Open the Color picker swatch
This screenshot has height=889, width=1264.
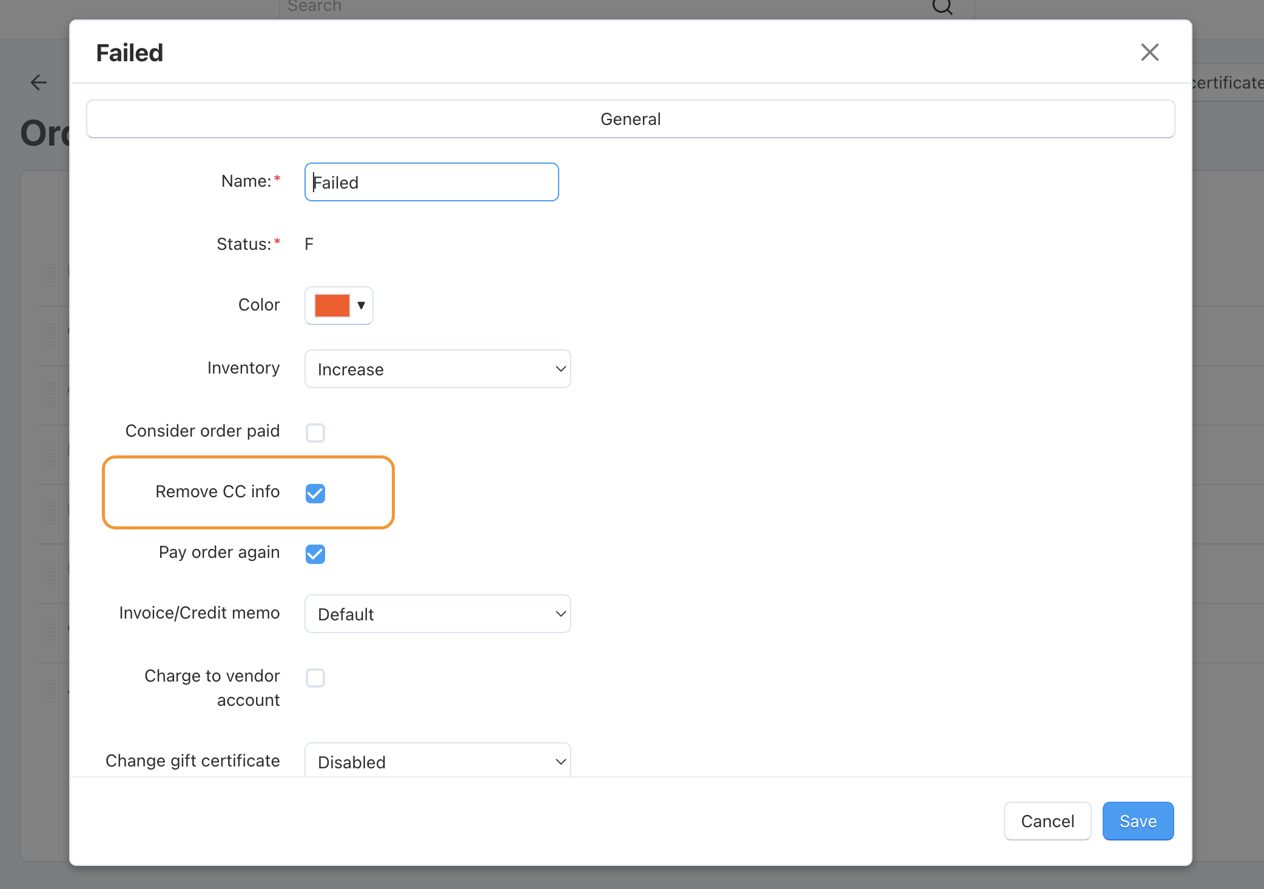338,305
